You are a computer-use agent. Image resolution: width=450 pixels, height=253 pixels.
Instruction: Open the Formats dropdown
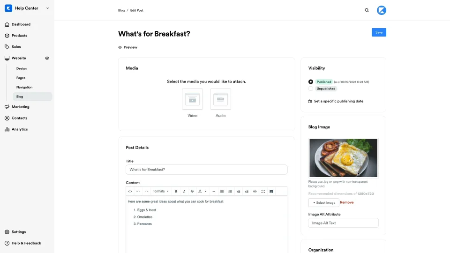tap(160, 191)
